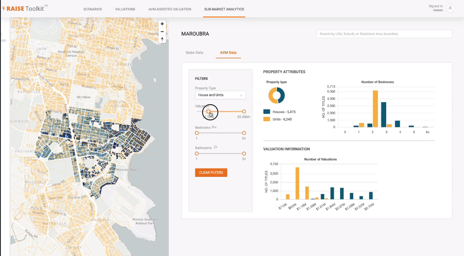
Task: Reset map bearing with compass icon
Action: pyautogui.click(x=162, y=39)
